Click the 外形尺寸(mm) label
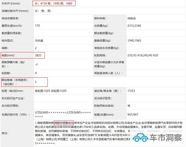This screenshot has height=147, width=186. pos(11,4)
